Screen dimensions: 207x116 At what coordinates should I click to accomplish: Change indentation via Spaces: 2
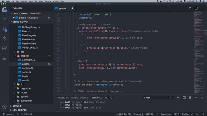click(x=138, y=114)
